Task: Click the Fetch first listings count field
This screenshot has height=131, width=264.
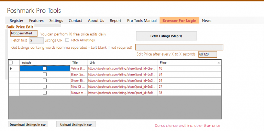Action: point(36,40)
